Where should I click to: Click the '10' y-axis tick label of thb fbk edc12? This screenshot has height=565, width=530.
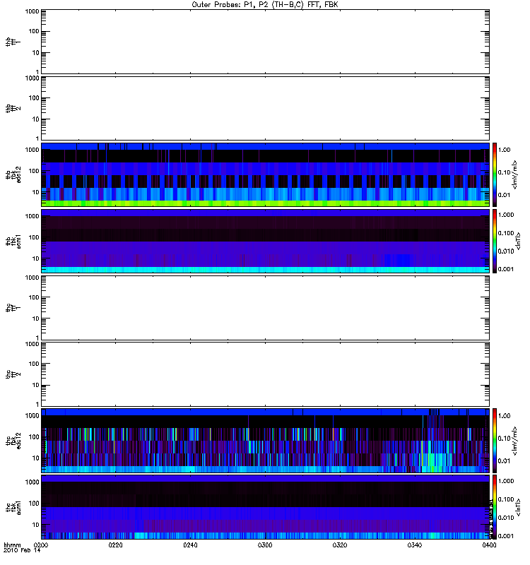(36, 192)
